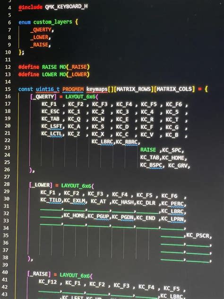Select MO(_RAISE) in the define

pos(74,67)
